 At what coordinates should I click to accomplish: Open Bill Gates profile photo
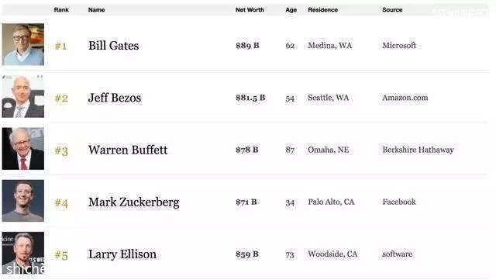point(23,44)
